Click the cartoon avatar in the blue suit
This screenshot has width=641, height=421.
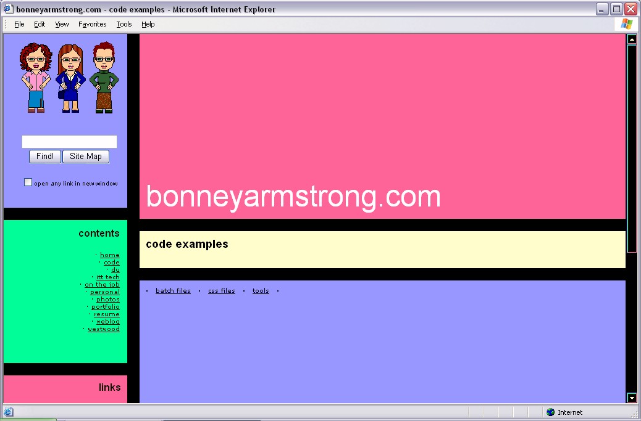(x=70, y=78)
